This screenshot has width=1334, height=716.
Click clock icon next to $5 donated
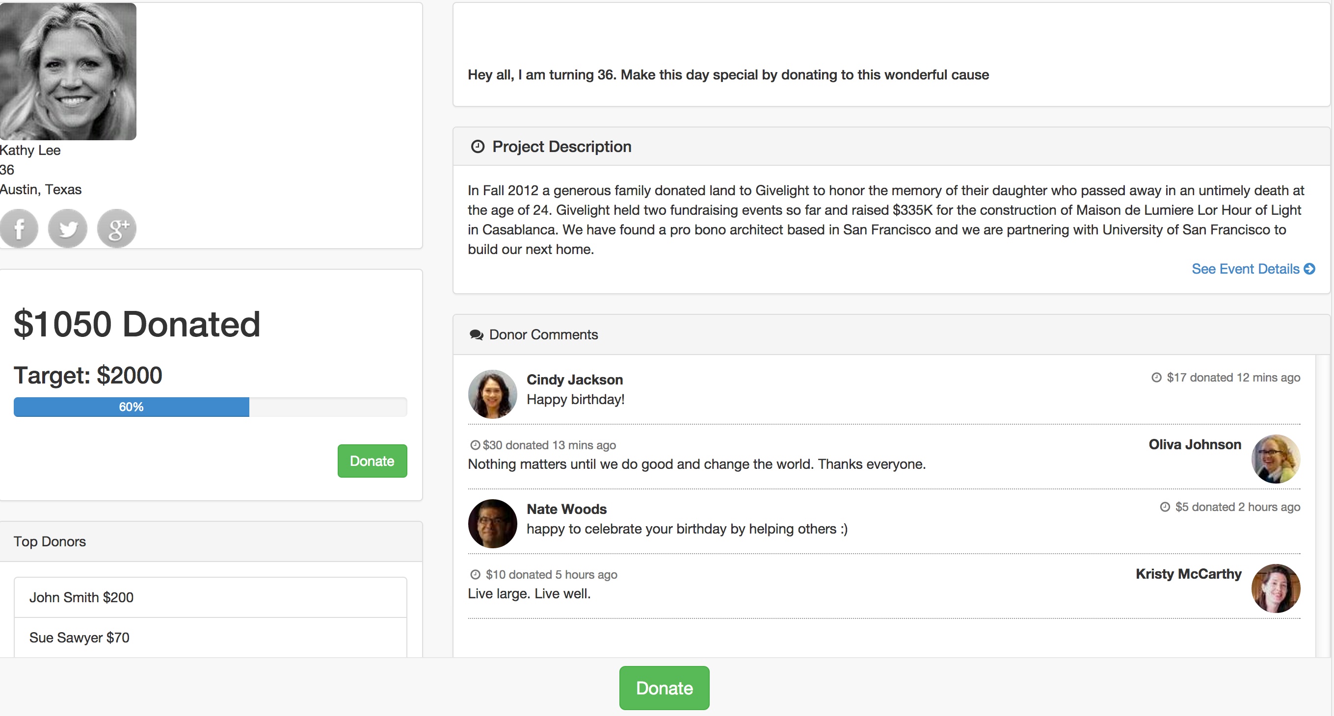[1165, 507]
